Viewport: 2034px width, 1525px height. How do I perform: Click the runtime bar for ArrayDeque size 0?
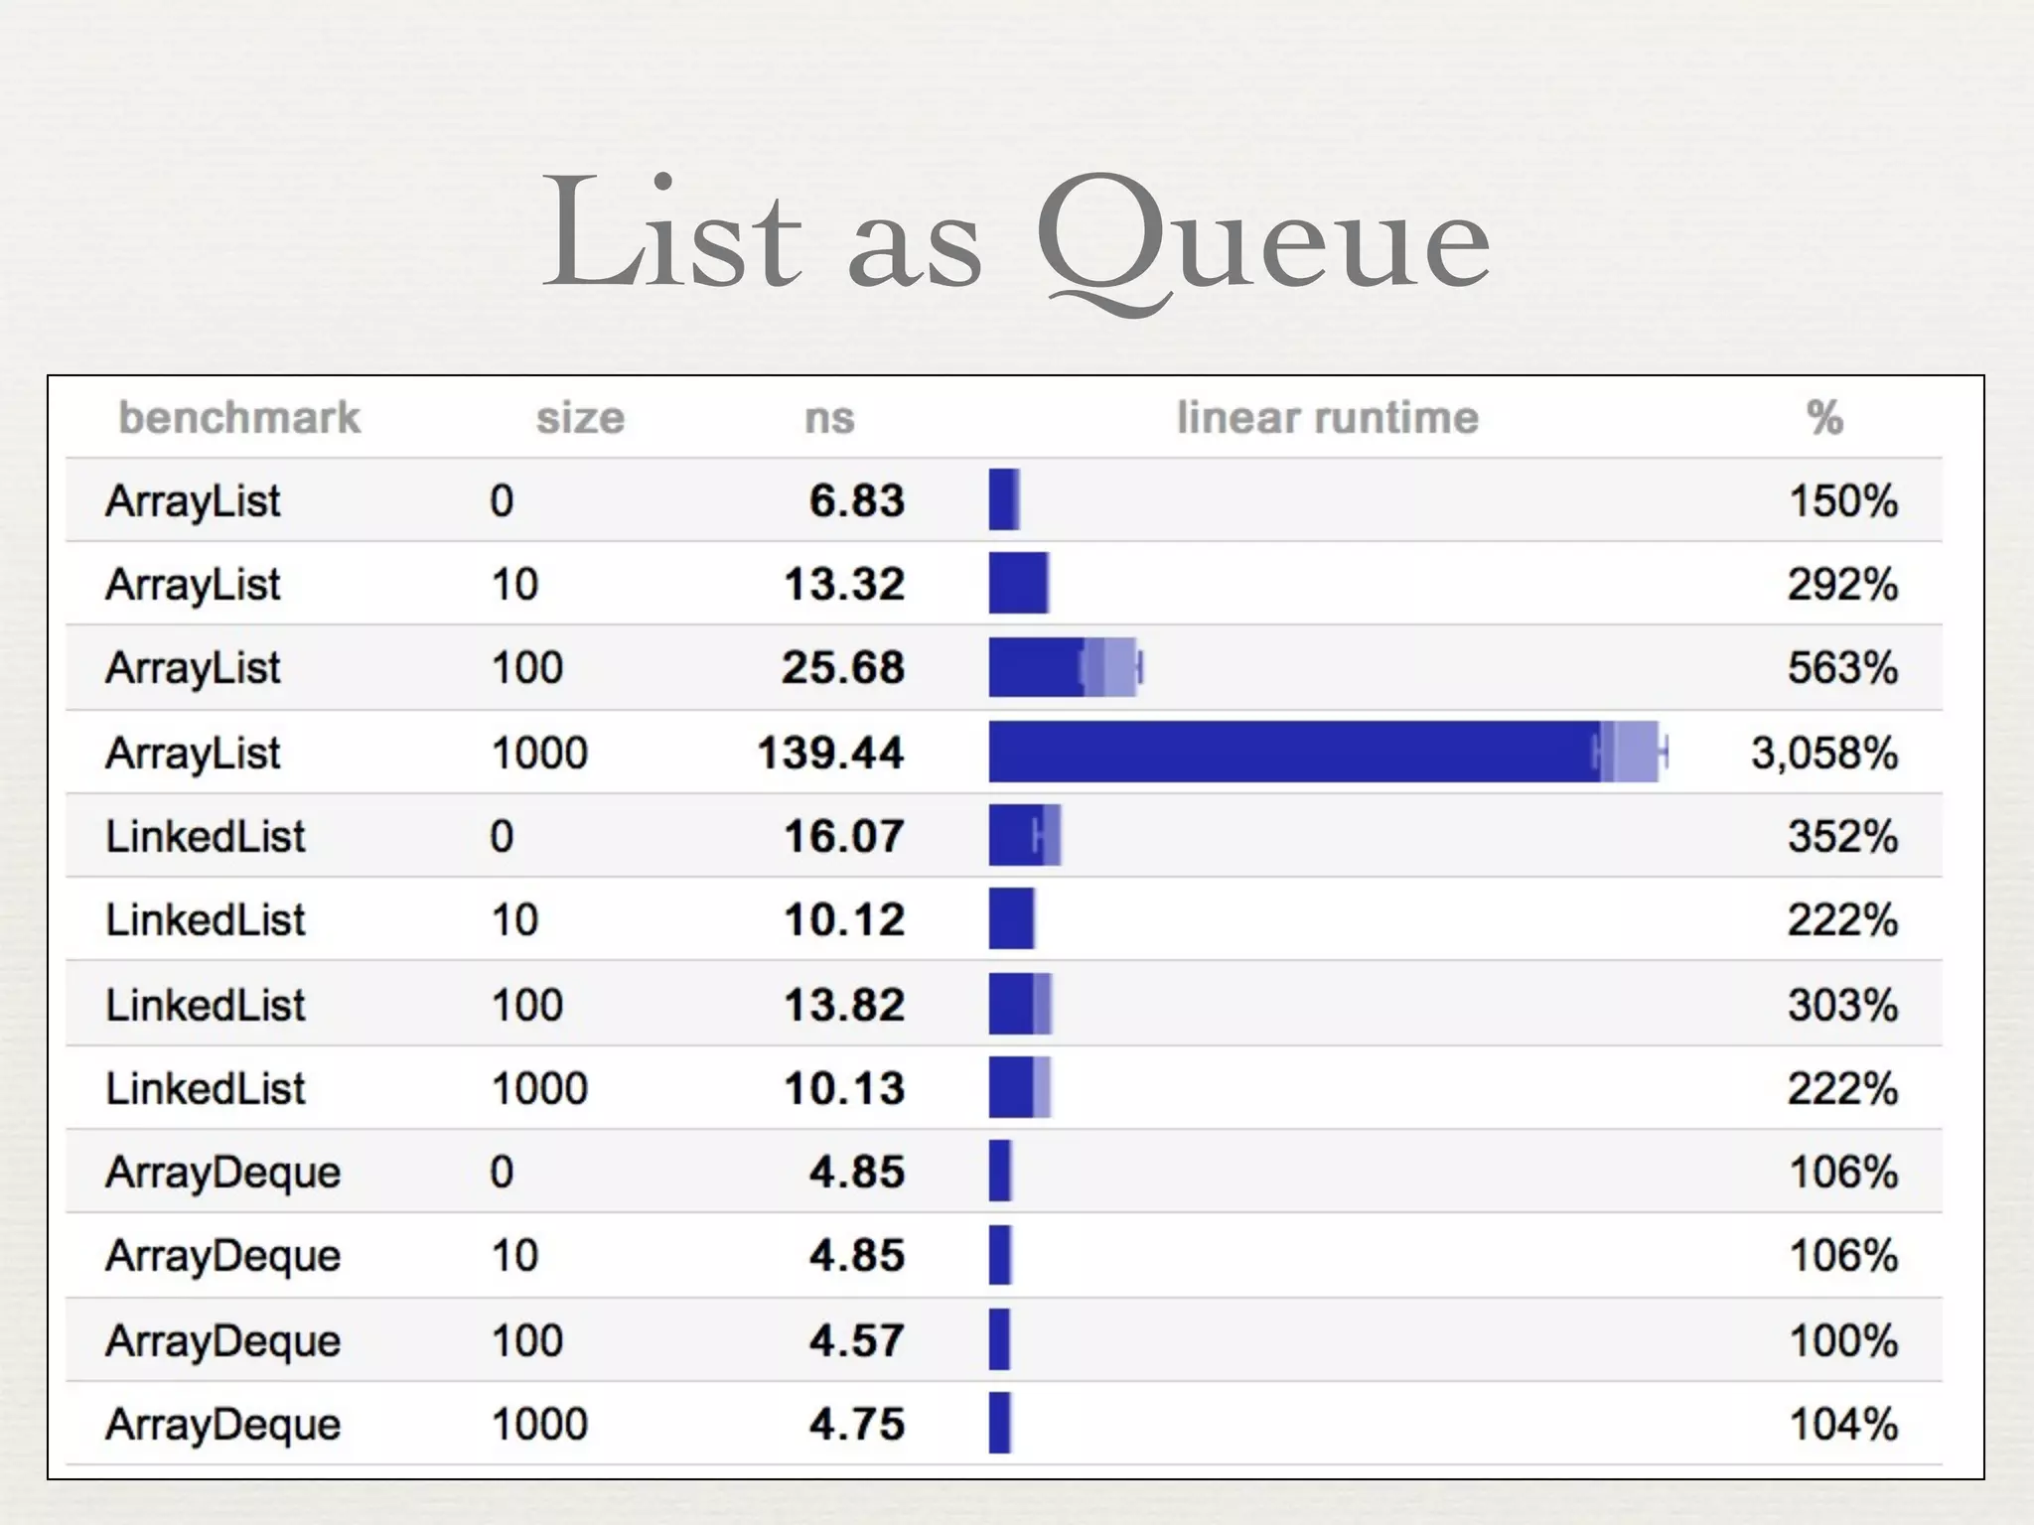click(x=999, y=1172)
